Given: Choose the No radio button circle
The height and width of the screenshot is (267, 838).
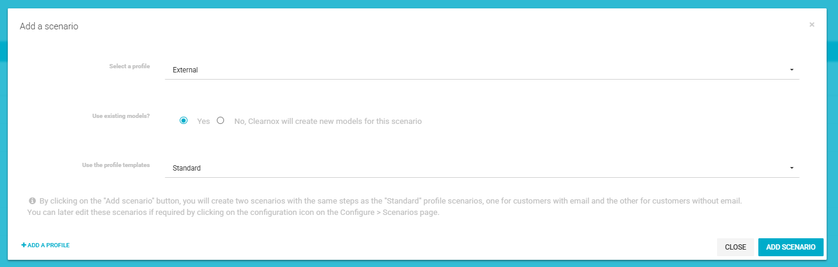Looking at the screenshot, I should 220,120.
